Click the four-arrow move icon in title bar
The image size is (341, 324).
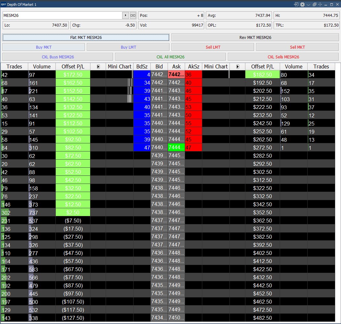[x=320, y=4]
